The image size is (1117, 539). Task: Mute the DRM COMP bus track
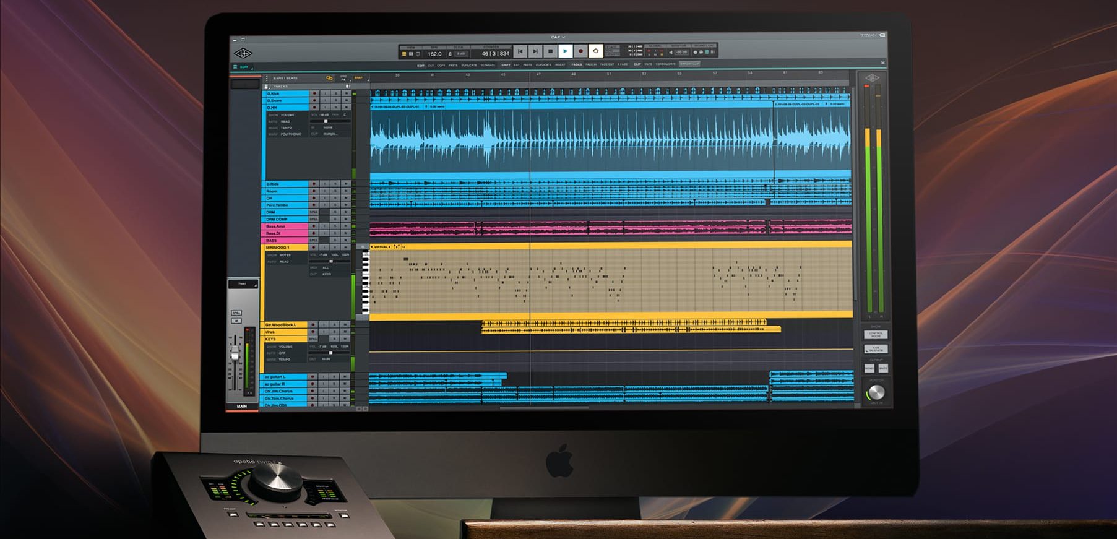tap(345, 219)
